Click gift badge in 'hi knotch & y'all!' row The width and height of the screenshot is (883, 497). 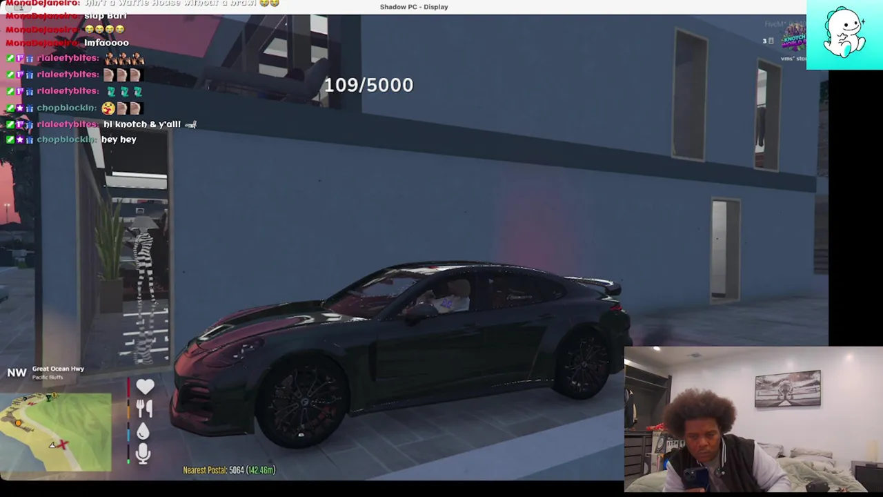pyautogui.click(x=30, y=124)
